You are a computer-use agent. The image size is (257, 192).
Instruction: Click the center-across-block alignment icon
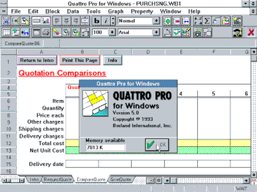tap(85, 21)
